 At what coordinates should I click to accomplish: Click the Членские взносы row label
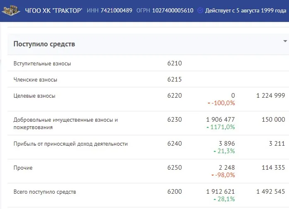35,79
